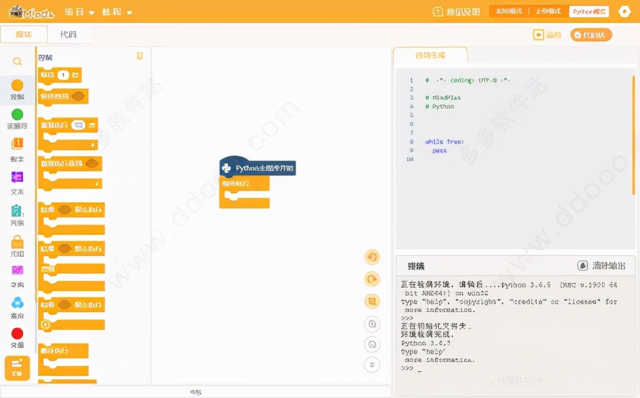The width and height of the screenshot is (640, 398).
Task: Open the search icon in block palette
Action: pos(17,61)
